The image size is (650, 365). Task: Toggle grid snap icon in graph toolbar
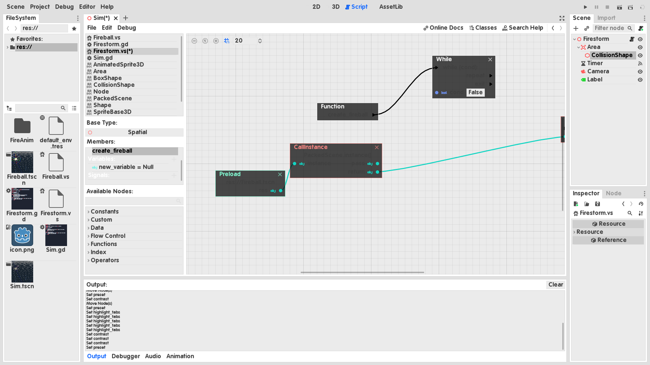tap(227, 41)
